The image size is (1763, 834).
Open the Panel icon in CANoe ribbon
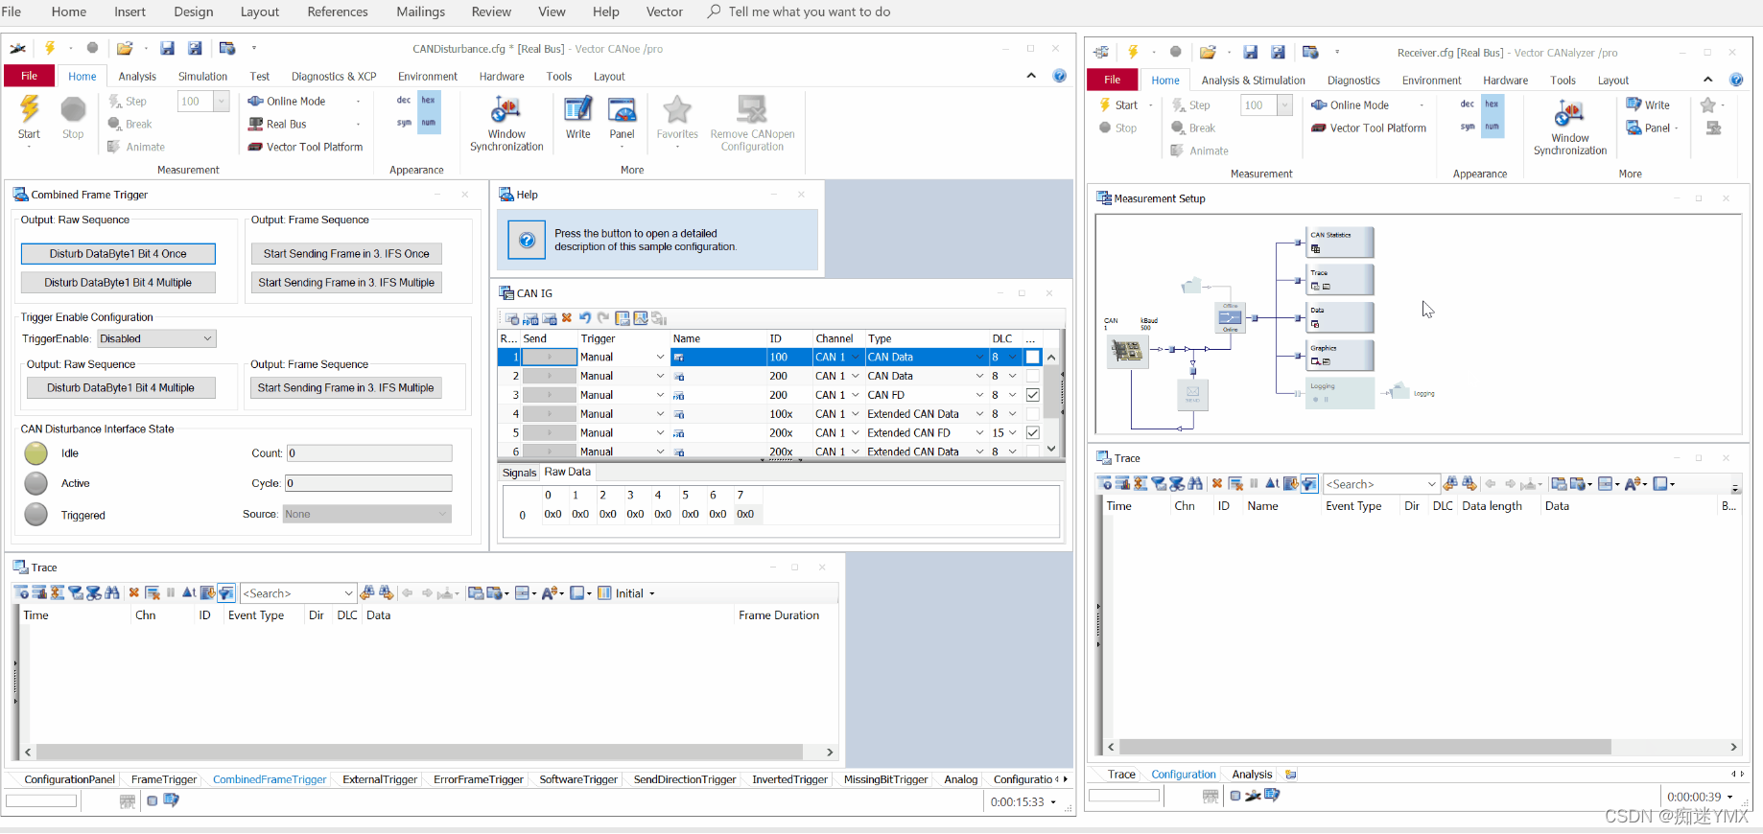click(622, 119)
